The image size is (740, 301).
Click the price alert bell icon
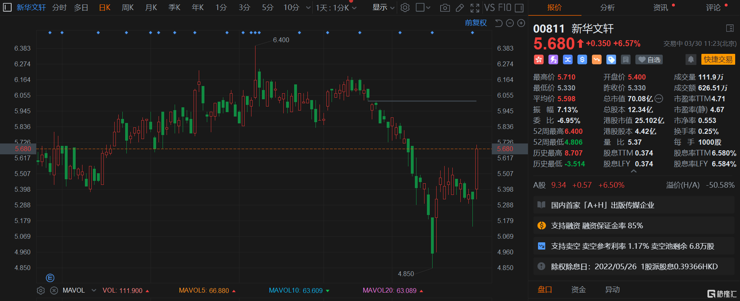pos(691,59)
